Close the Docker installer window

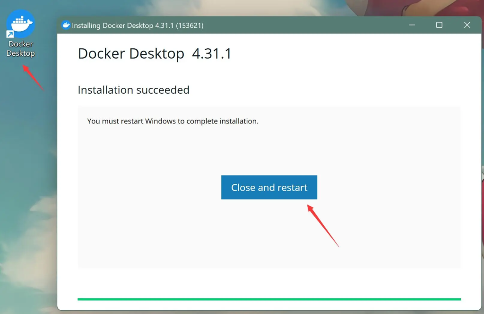[467, 25]
